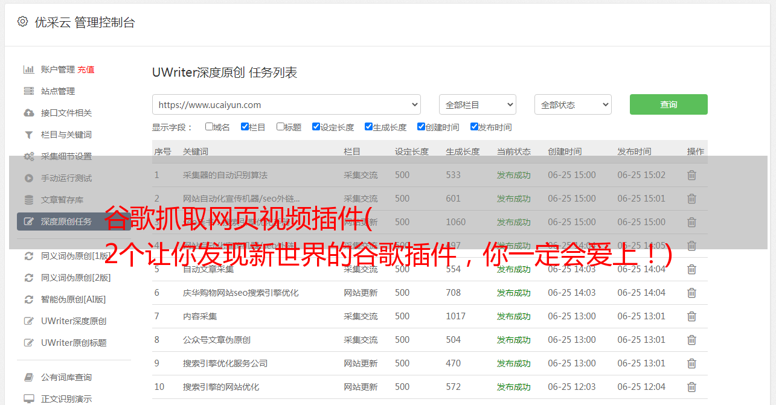The height and width of the screenshot is (405, 776).
Task: Enable the 域名 field checkbox
Action: pyautogui.click(x=209, y=127)
